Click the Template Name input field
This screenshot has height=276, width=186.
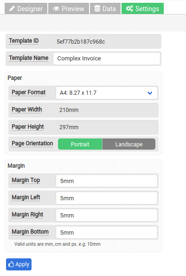pyautogui.click(x=107, y=59)
